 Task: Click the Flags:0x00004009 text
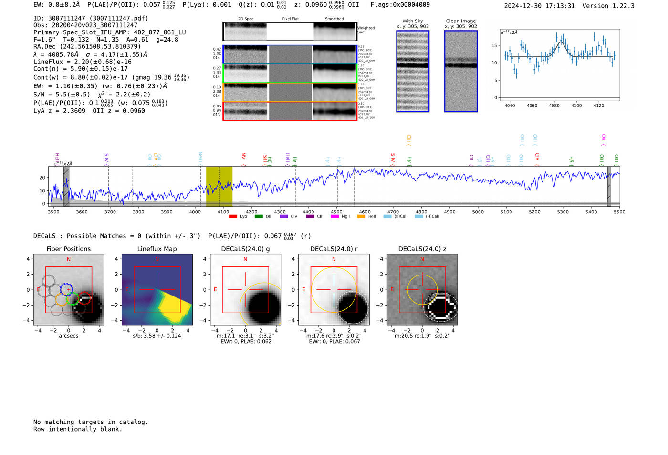coord(400,5)
